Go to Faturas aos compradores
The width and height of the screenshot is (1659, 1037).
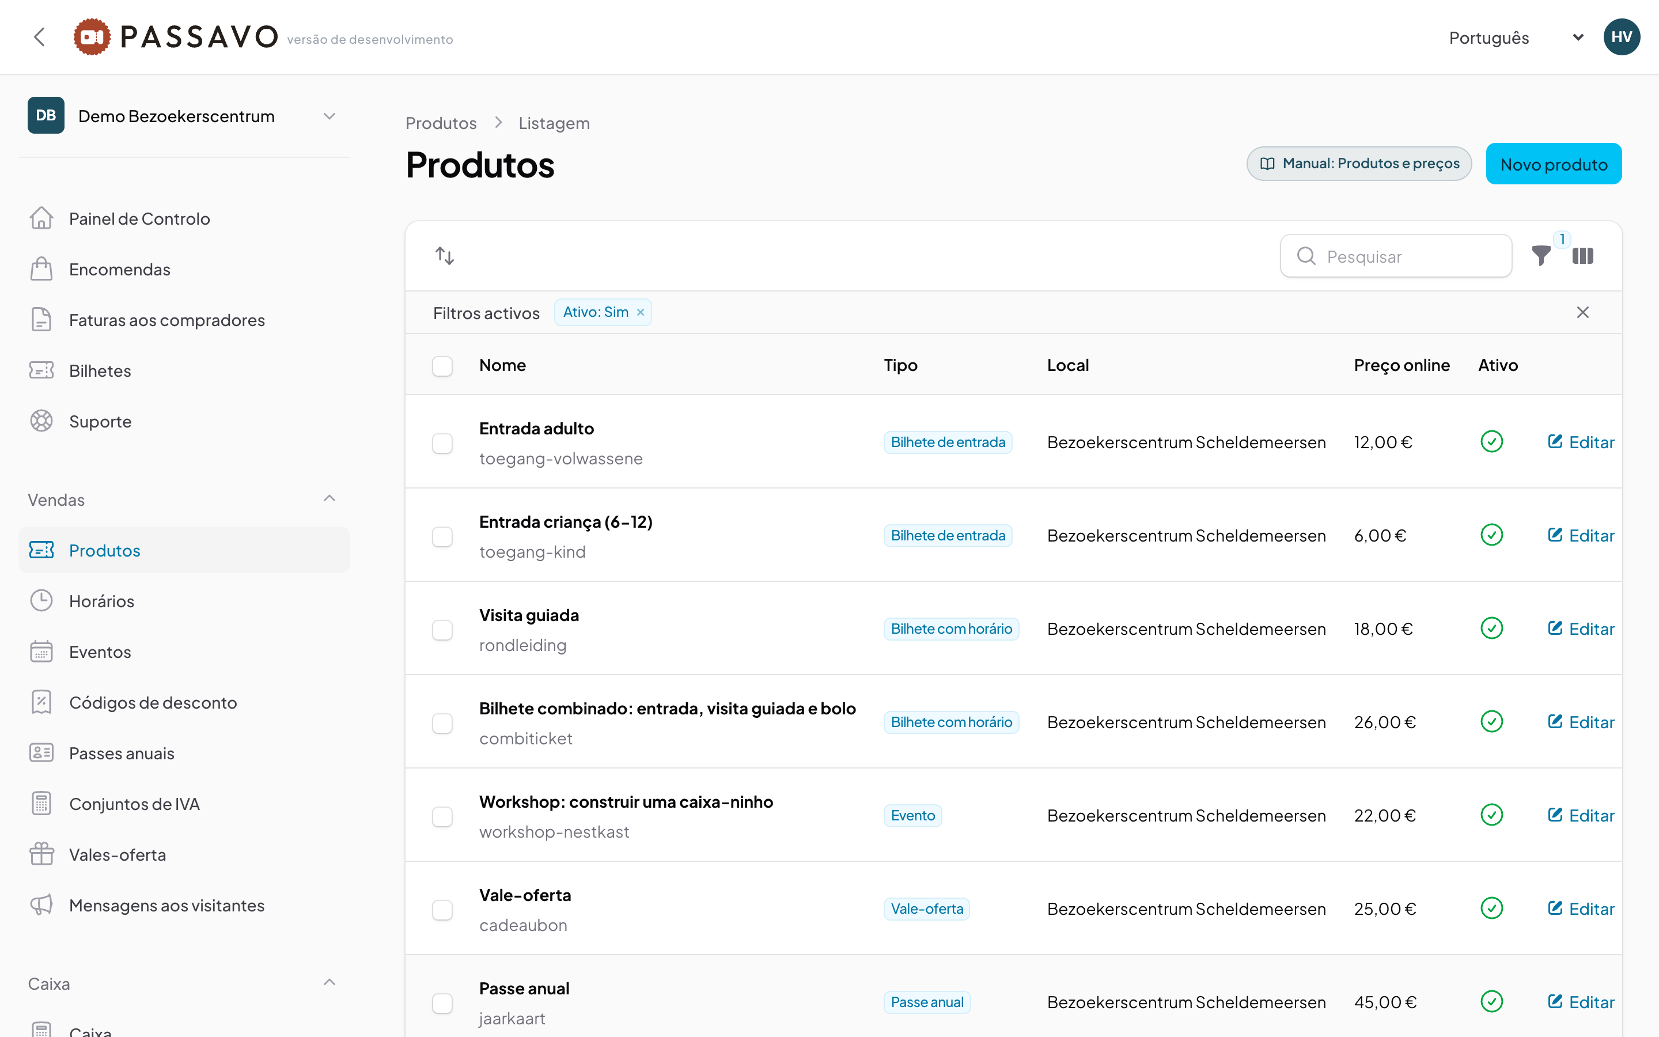click(x=184, y=320)
